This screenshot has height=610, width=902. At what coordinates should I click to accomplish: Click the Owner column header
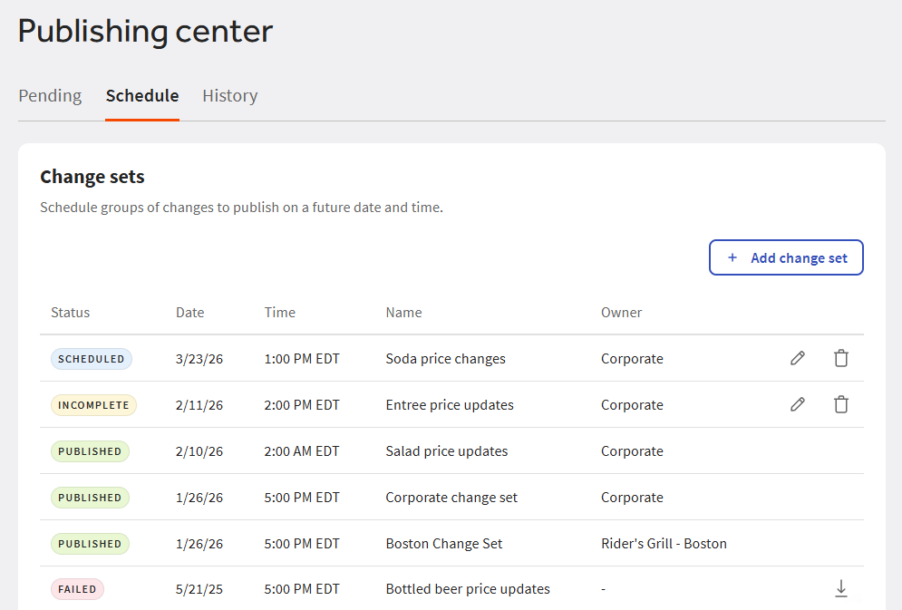point(621,312)
